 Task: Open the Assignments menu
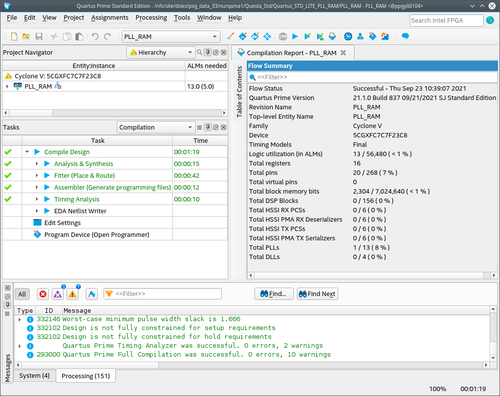111,17
